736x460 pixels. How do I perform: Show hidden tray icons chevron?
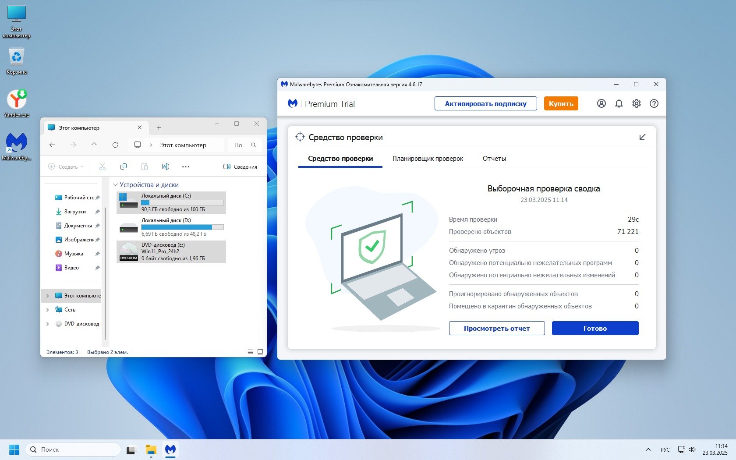coord(648,449)
